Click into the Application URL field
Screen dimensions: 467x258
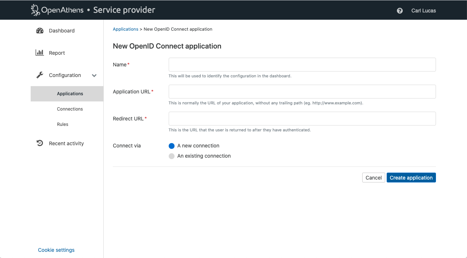pyautogui.click(x=302, y=92)
